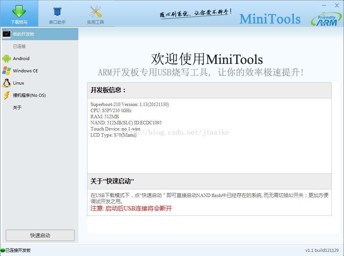The width and height of the screenshot is (344, 256).
Task: Click the wrench and screwdriver tools icon
Action: (x=96, y=11)
